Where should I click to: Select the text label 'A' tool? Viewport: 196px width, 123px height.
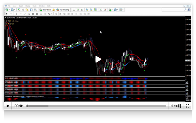tap(41, 14)
